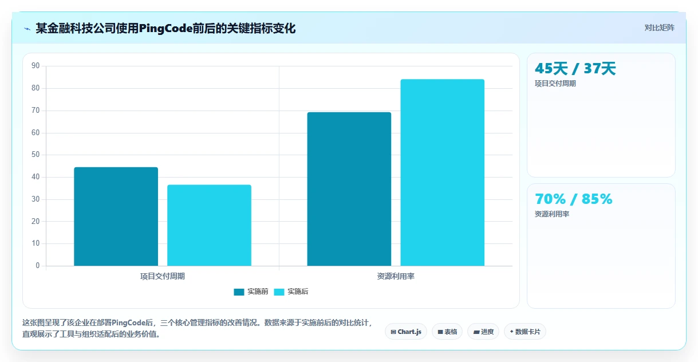The width and height of the screenshot is (698, 362).
Task: Click the 实施后 bar for 项目交付周期
Action: 209,225
